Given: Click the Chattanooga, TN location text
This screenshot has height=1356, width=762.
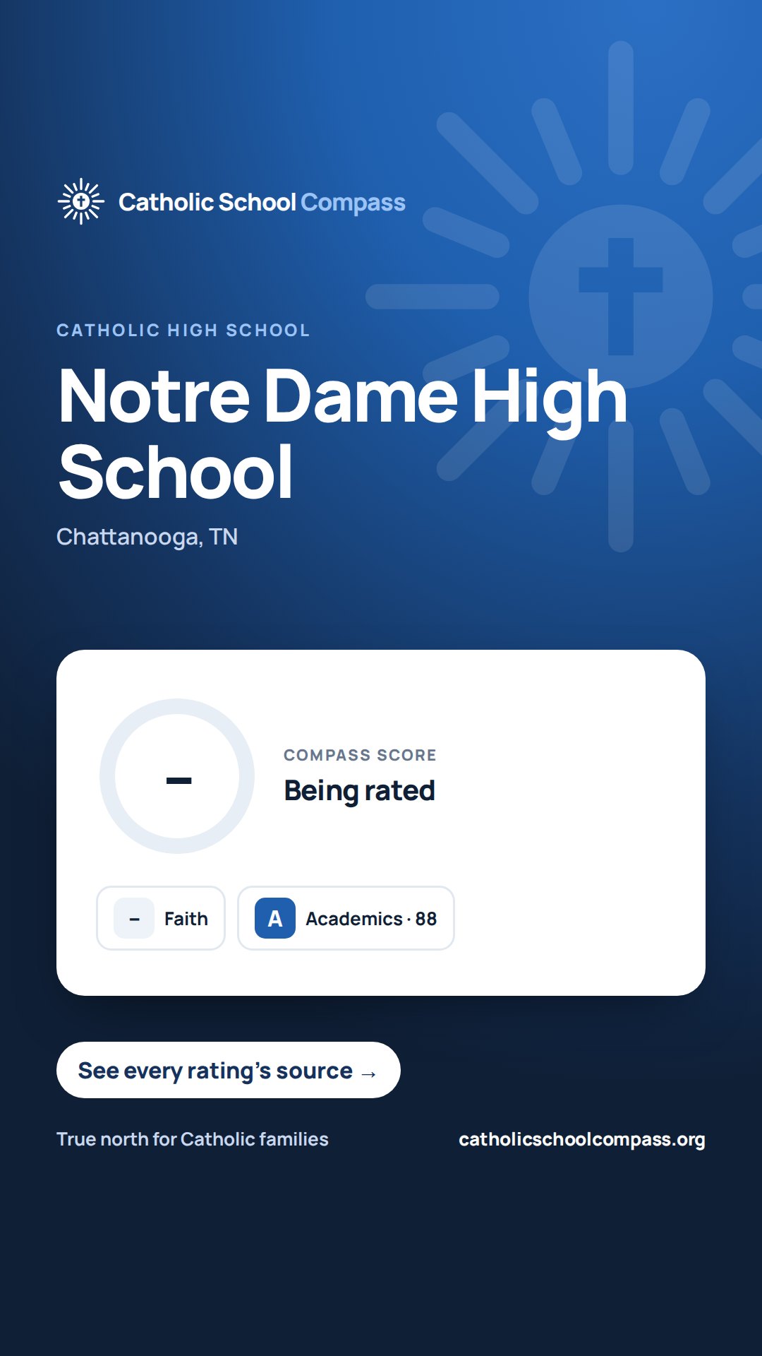Looking at the screenshot, I should click(x=147, y=537).
